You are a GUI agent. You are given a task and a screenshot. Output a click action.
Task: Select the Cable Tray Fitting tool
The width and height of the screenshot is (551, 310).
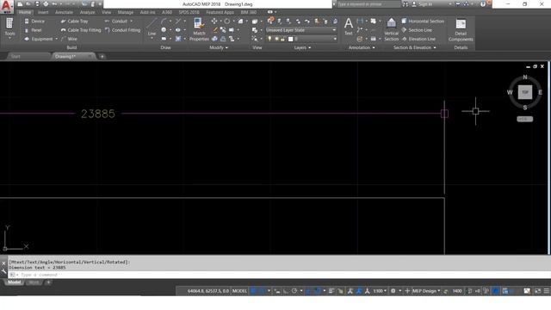pos(81,30)
